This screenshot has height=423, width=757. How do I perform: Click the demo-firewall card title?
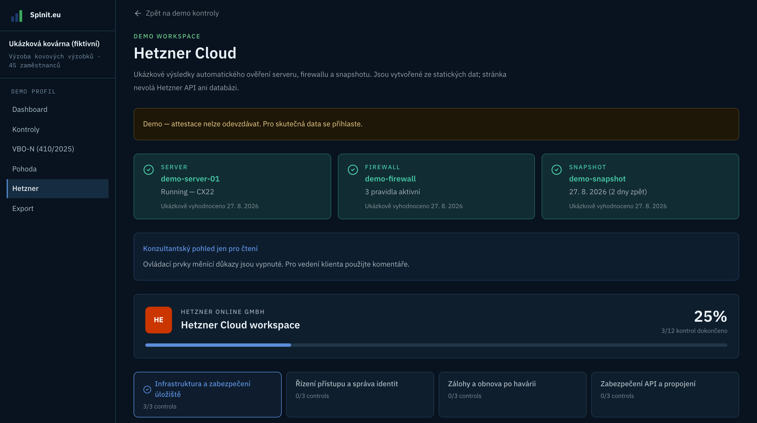(390, 179)
